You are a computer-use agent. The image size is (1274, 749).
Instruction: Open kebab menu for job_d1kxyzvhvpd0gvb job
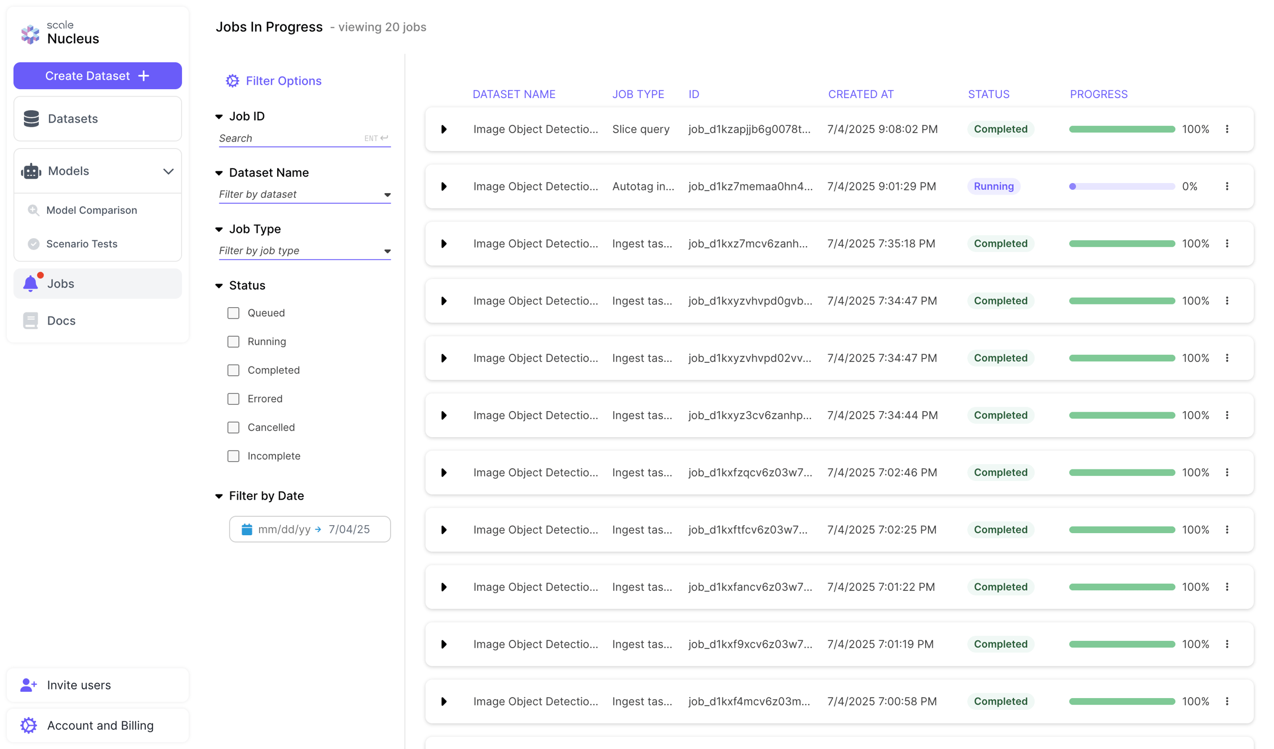click(x=1227, y=301)
